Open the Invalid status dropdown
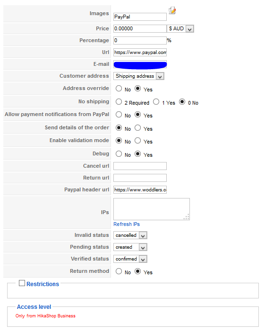 point(130,235)
